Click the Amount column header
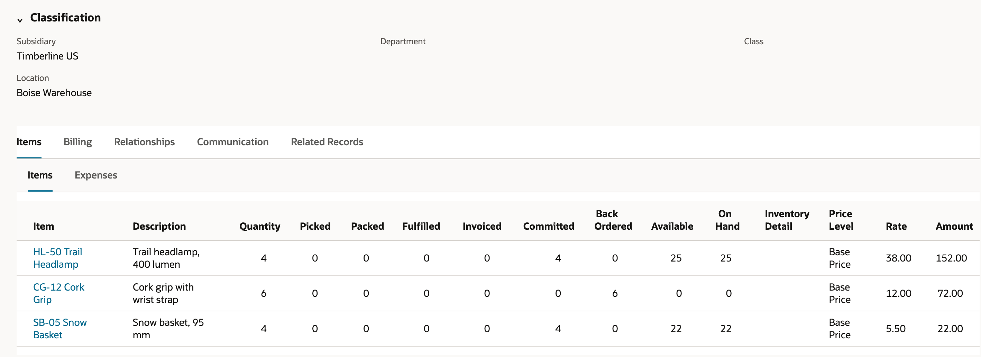Image resolution: width=981 pixels, height=357 pixels. (x=954, y=226)
